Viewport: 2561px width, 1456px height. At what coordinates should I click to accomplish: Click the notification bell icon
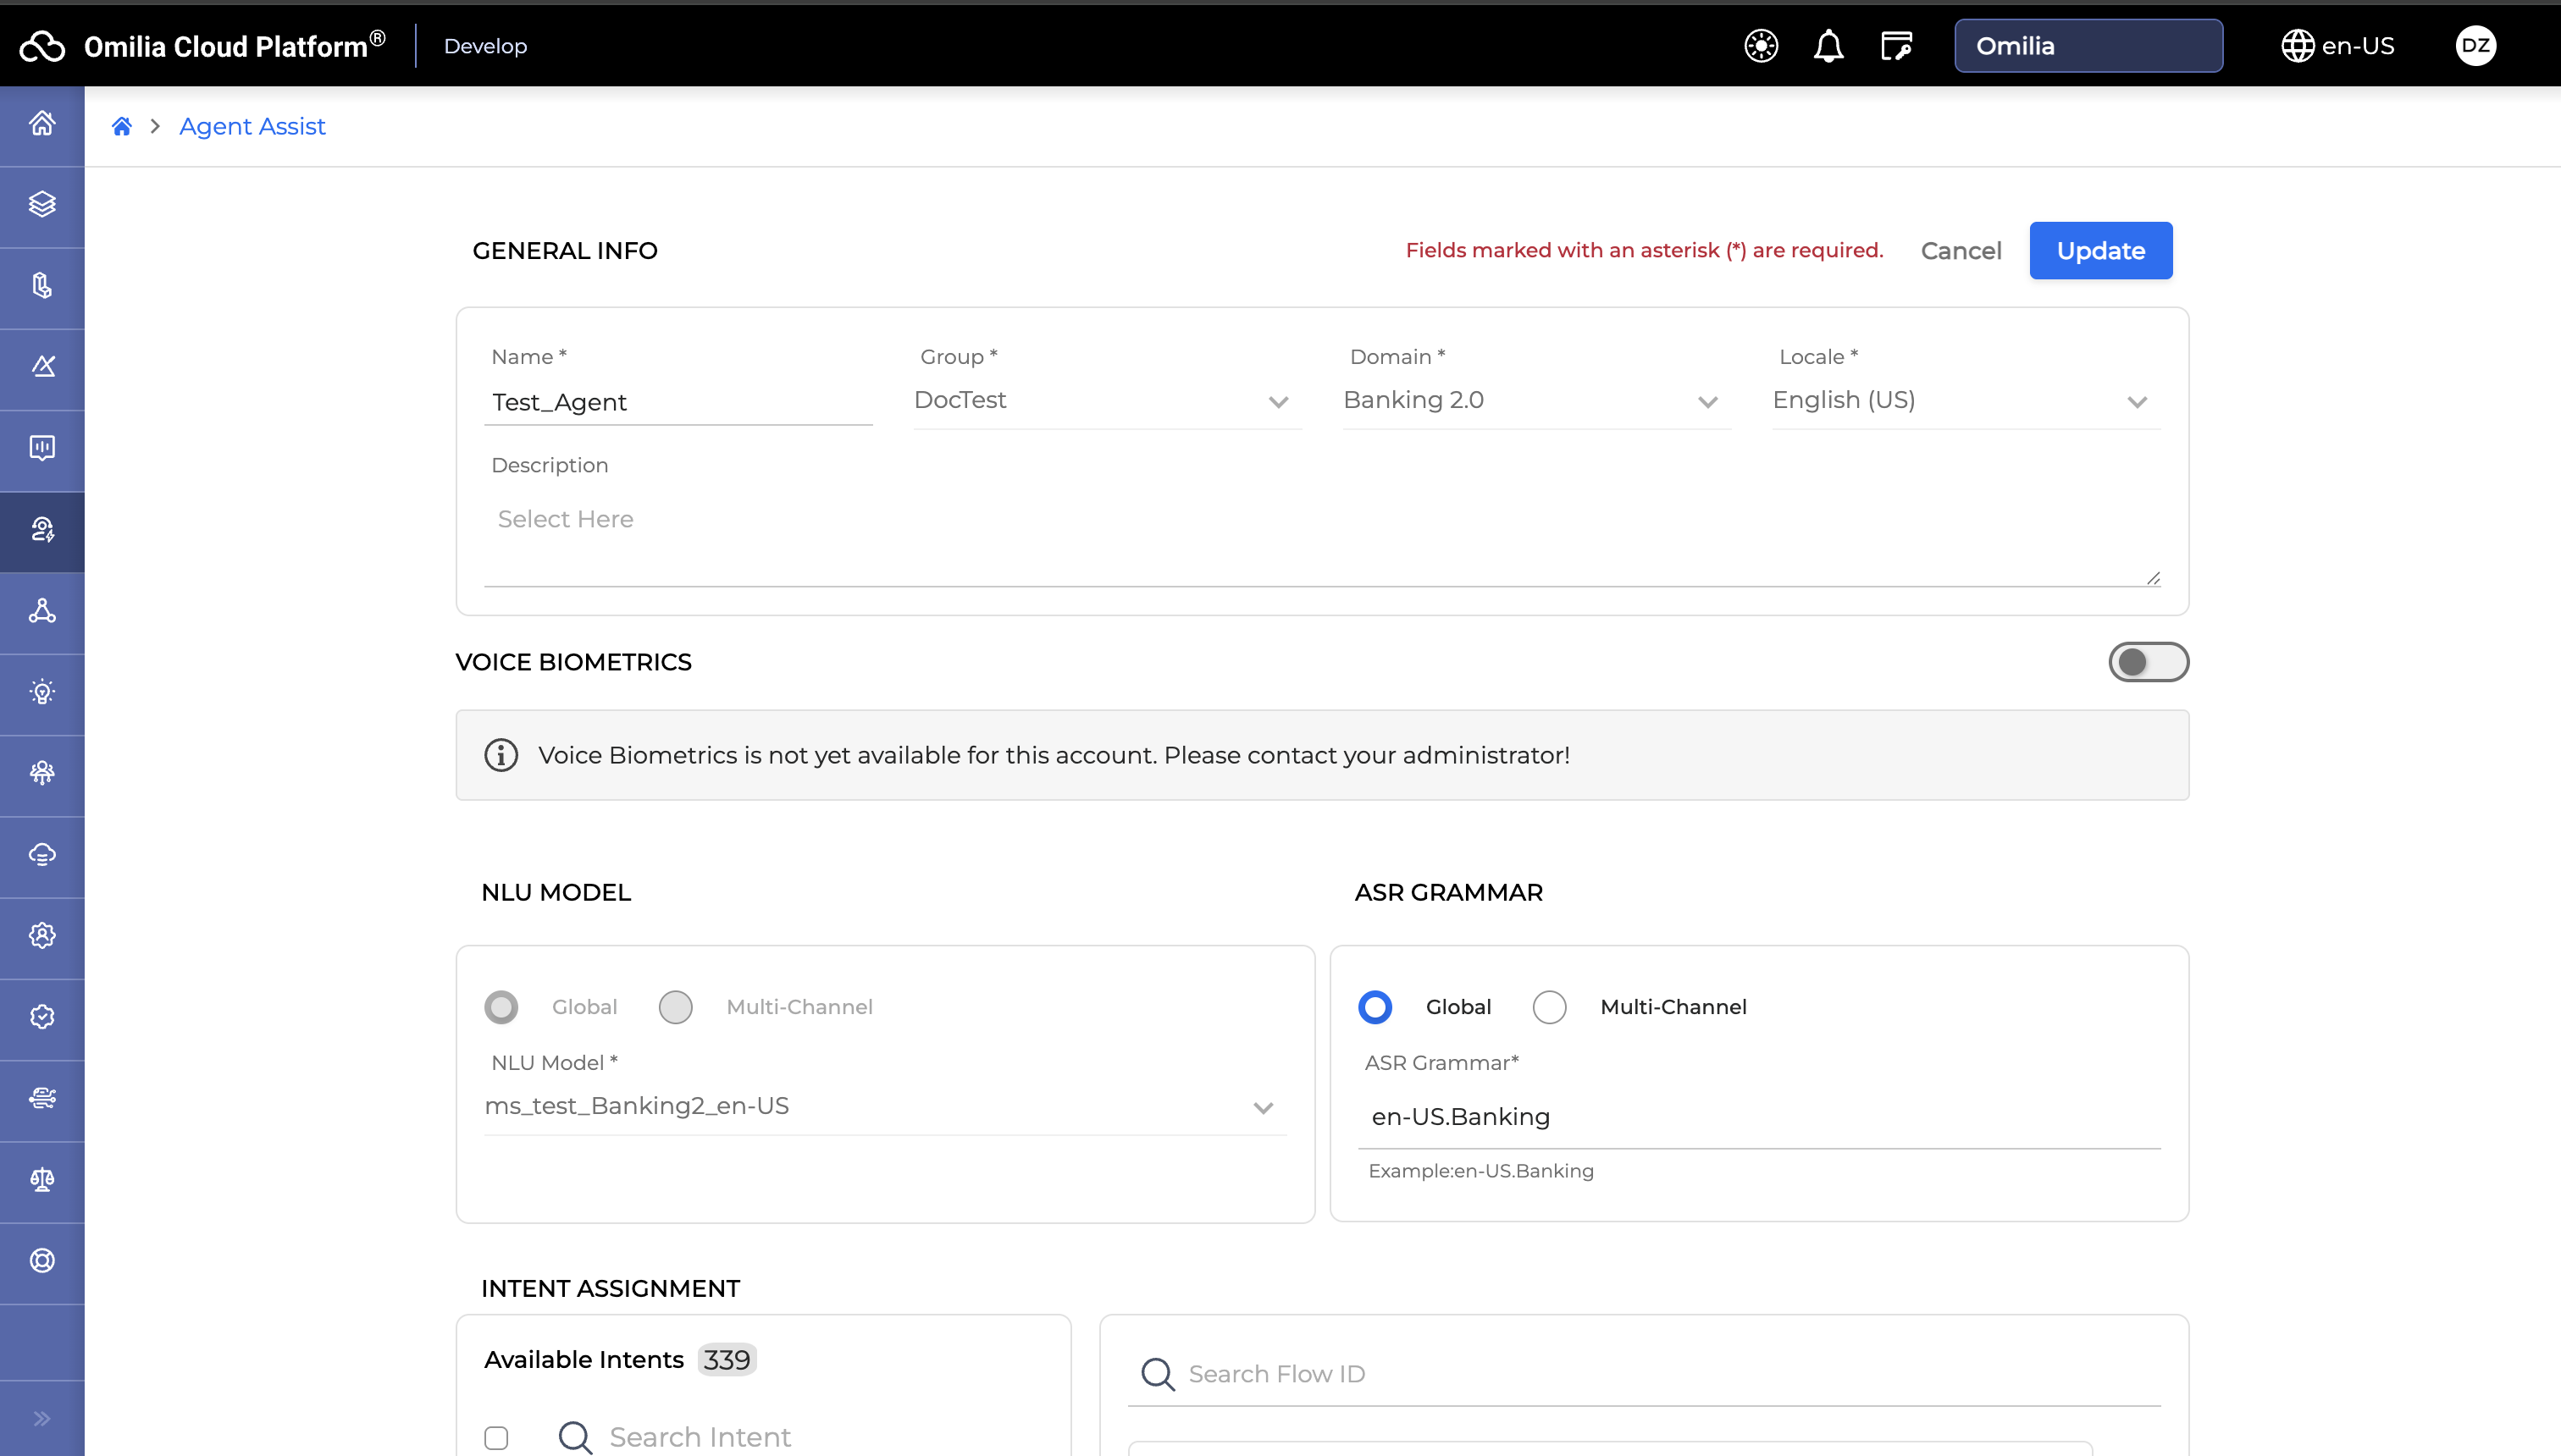click(1828, 46)
